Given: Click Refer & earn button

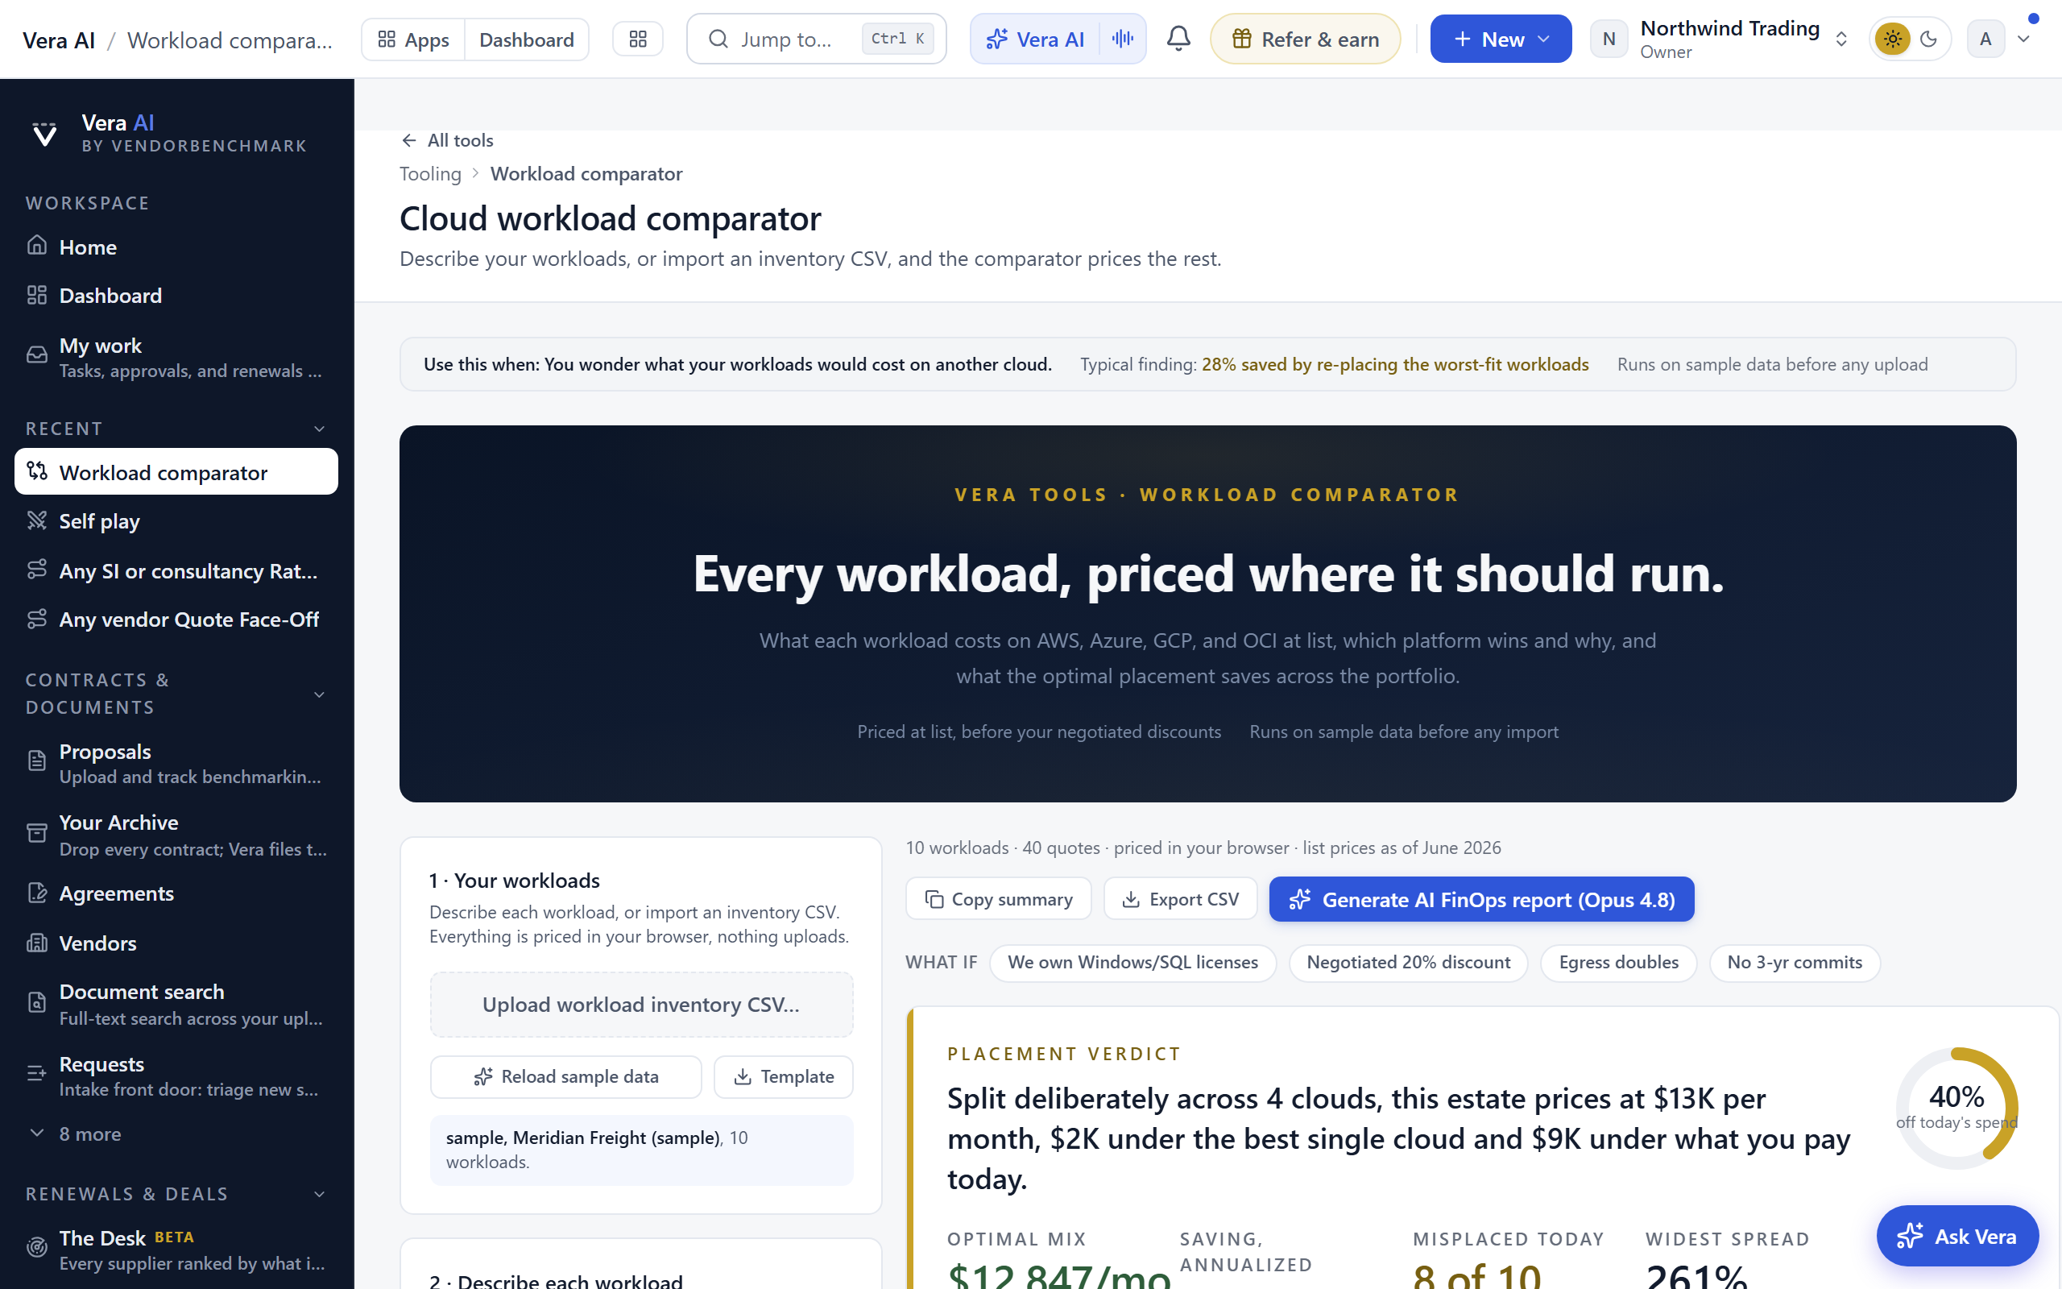Looking at the screenshot, I should click(x=1306, y=39).
